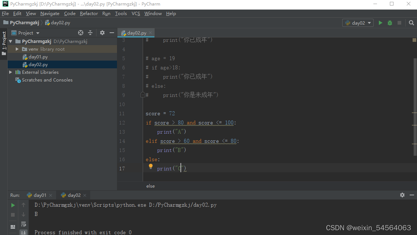The width and height of the screenshot is (417, 235).
Task: Click the print("A") line
Action: [171, 132]
